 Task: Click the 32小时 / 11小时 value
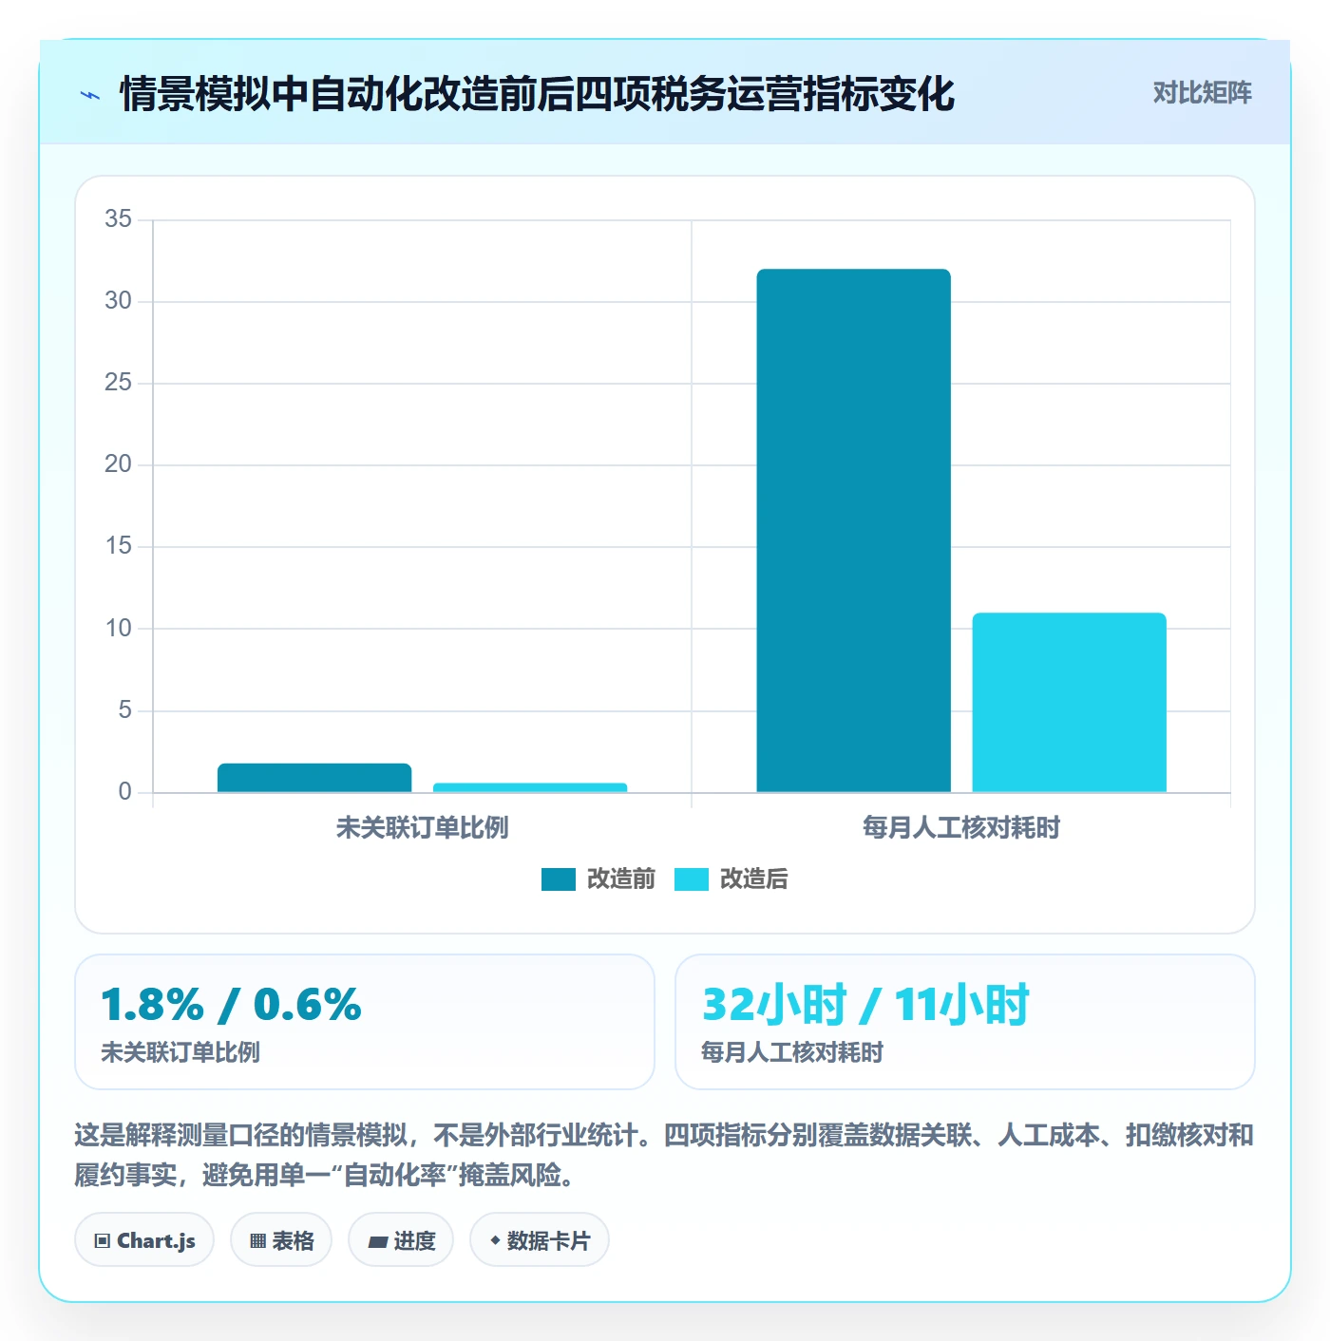tap(865, 1005)
